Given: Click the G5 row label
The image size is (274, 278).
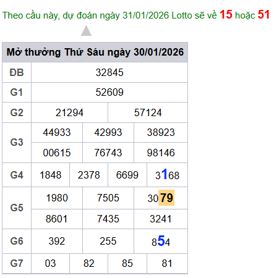Looking at the screenshot, I should coord(17,208).
